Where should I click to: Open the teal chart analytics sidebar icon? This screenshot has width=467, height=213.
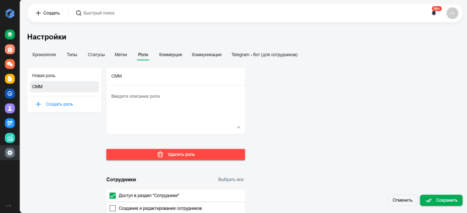coord(10,138)
